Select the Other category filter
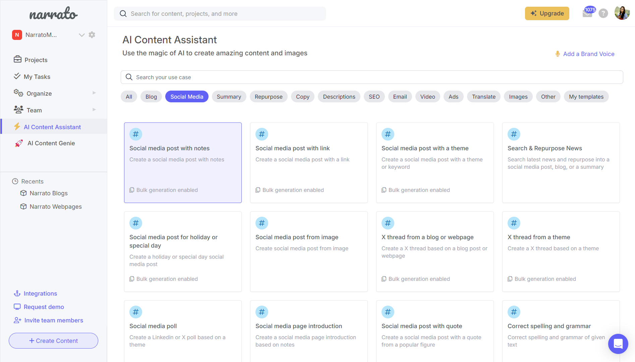This screenshot has height=362, width=635. point(548,97)
